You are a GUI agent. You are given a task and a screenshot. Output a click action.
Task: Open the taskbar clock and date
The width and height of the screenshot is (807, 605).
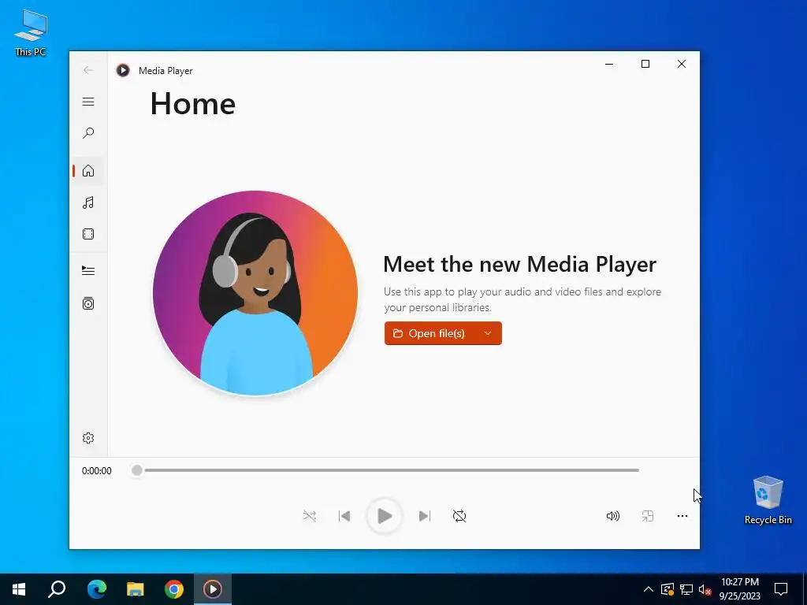click(x=740, y=589)
